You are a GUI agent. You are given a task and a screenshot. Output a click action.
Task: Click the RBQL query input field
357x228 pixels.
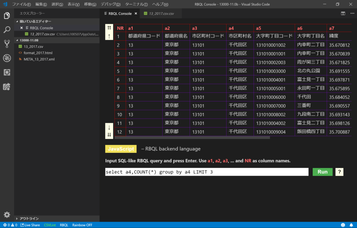pos(206,172)
